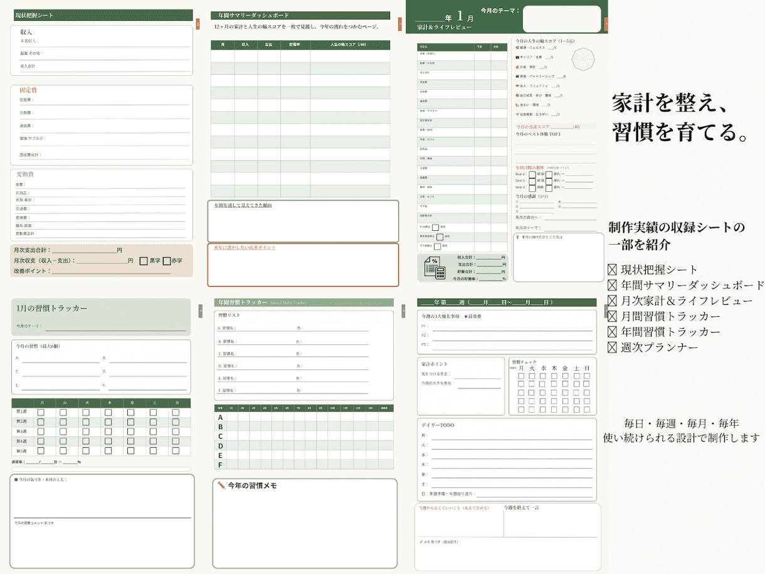Check the 赤字 checkbox

point(166,260)
